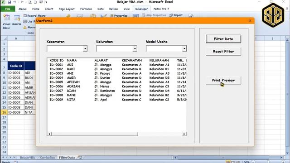This screenshot has height=163, width=290.
Task: Start Record Macro in the Code group
Action: pos(34,16)
